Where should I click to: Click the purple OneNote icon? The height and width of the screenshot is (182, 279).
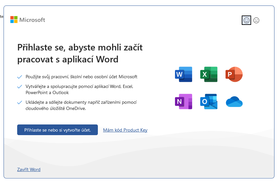pos(183,102)
